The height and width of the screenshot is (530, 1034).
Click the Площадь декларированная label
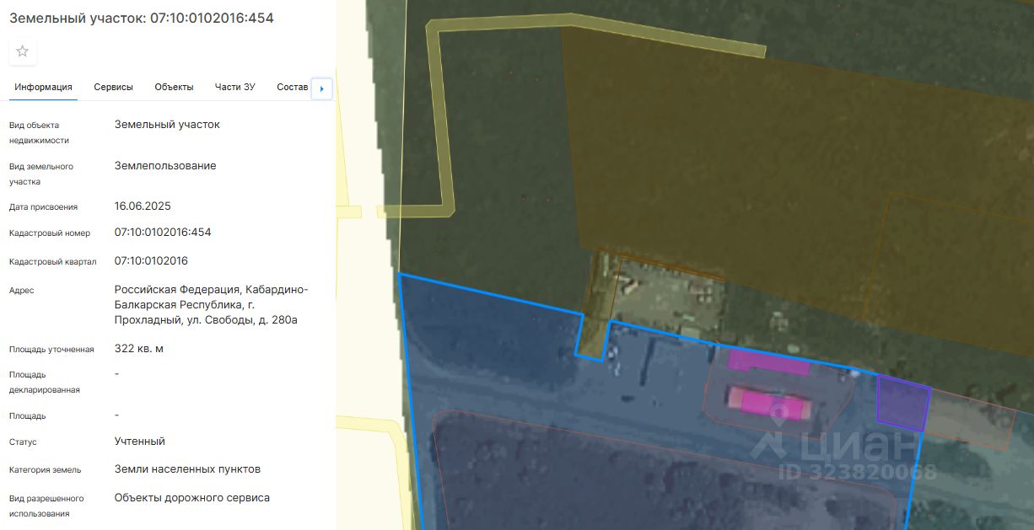45,382
